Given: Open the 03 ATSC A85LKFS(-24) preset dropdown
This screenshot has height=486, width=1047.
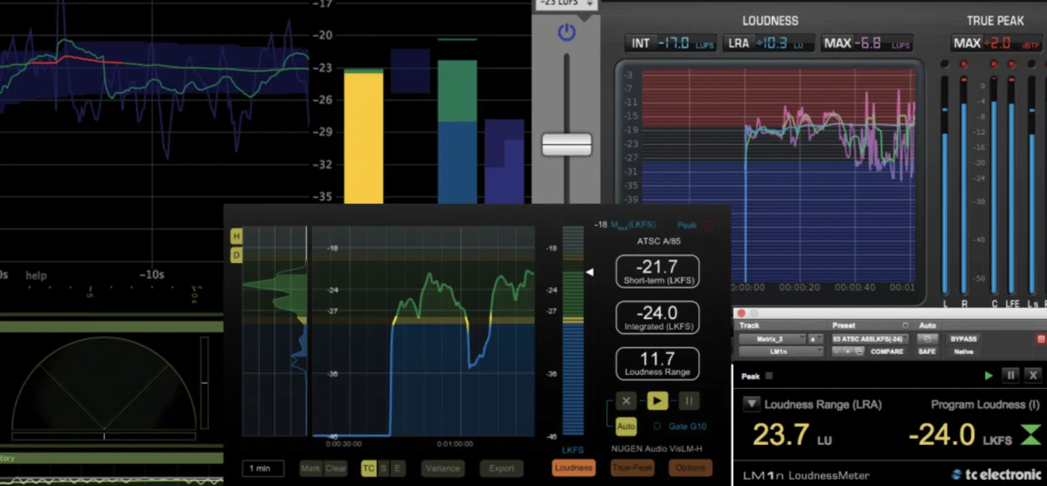Looking at the screenshot, I should point(869,339).
